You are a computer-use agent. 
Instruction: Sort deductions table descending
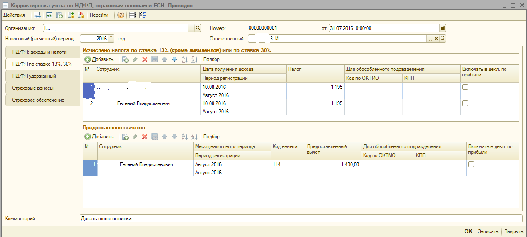pyautogui.click(x=194, y=137)
